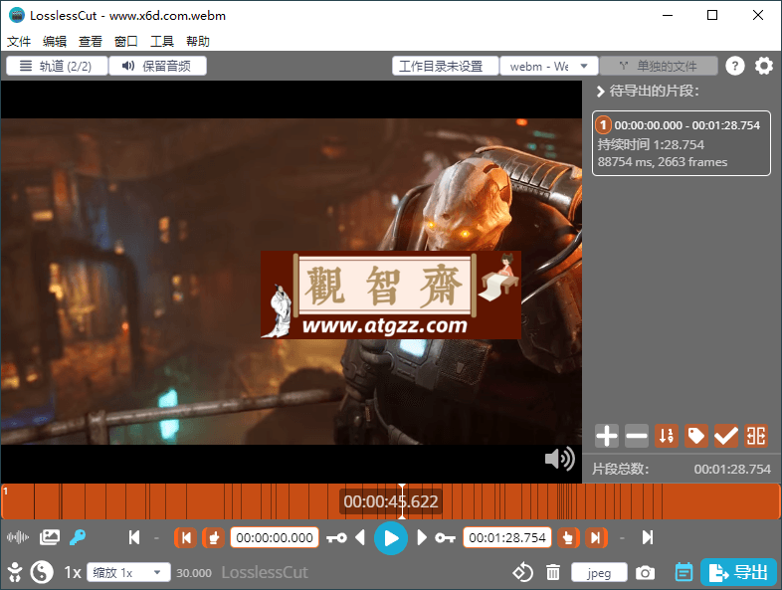Open the 查看 menu
The height and width of the screenshot is (590, 782).
91,42
